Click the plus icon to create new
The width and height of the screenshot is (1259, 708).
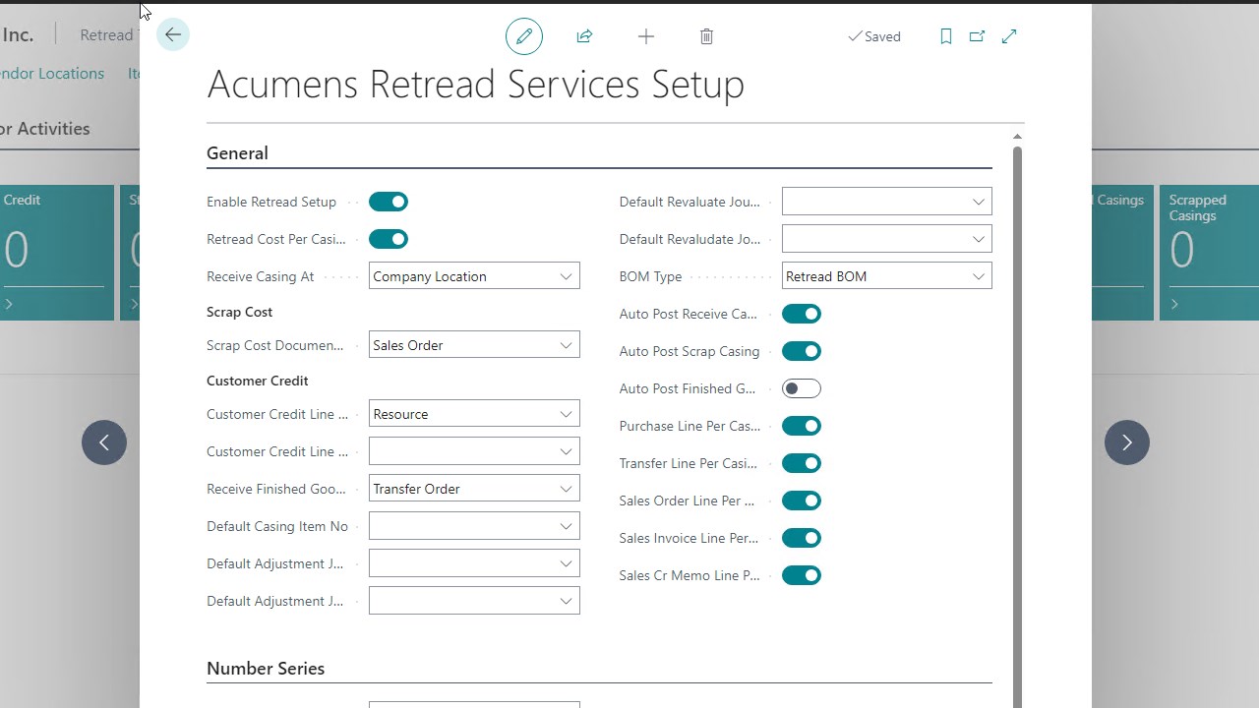[646, 36]
